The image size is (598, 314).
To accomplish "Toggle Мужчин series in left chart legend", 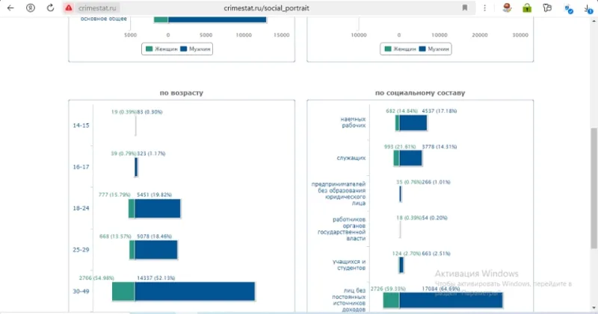I will pos(196,48).
